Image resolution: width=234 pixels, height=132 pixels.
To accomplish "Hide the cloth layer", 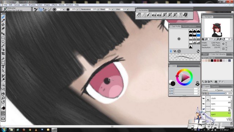I will click(203, 99).
